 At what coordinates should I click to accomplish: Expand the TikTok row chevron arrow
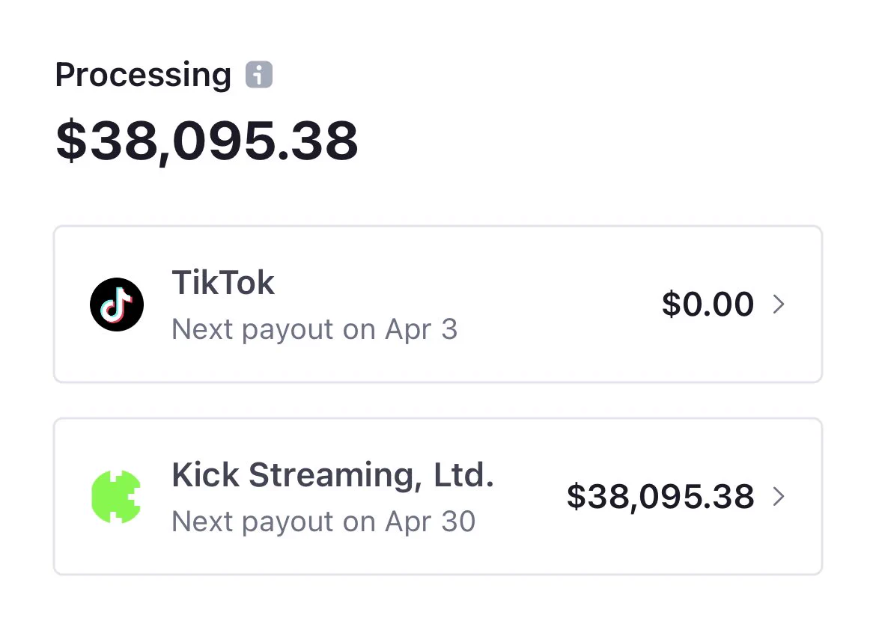tap(779, 304)
